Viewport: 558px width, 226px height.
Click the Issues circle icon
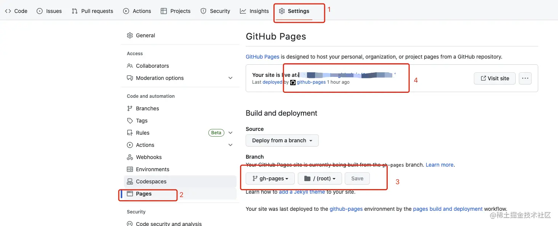(x=40, y=11)
